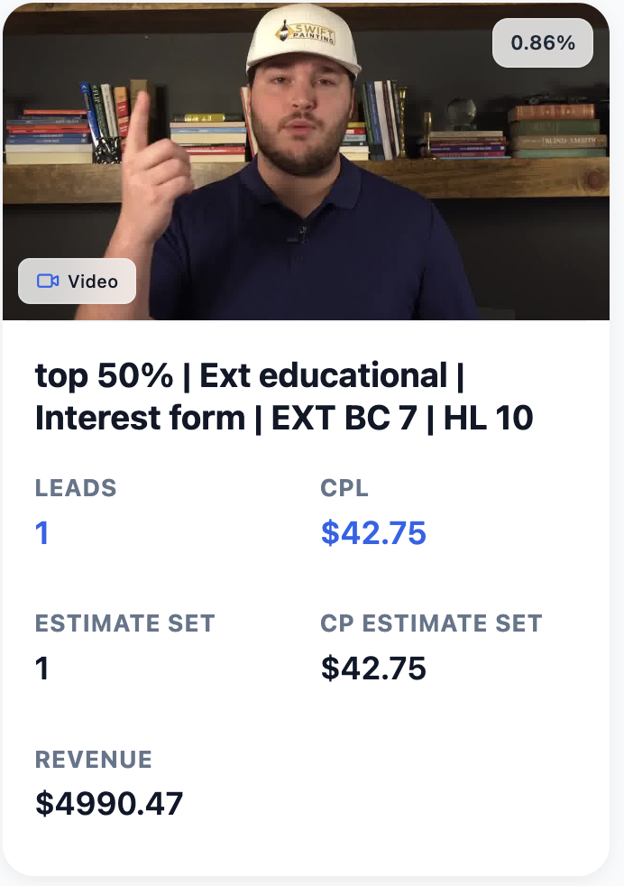Click the CP ESTIMATE SET label

point(432,623)
